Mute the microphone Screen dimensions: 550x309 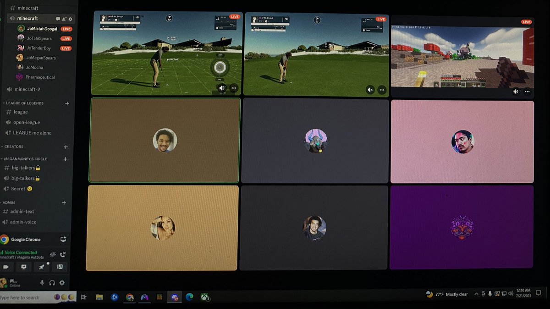(x=42, y=283)
